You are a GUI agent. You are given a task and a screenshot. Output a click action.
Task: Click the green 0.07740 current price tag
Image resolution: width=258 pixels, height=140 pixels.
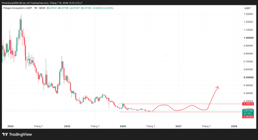click(248, 111)
